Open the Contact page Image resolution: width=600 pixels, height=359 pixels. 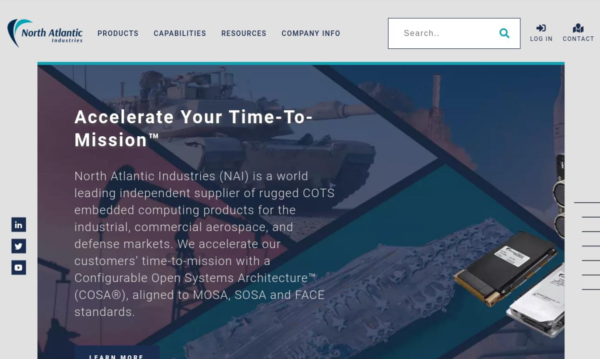pos(578,33)
